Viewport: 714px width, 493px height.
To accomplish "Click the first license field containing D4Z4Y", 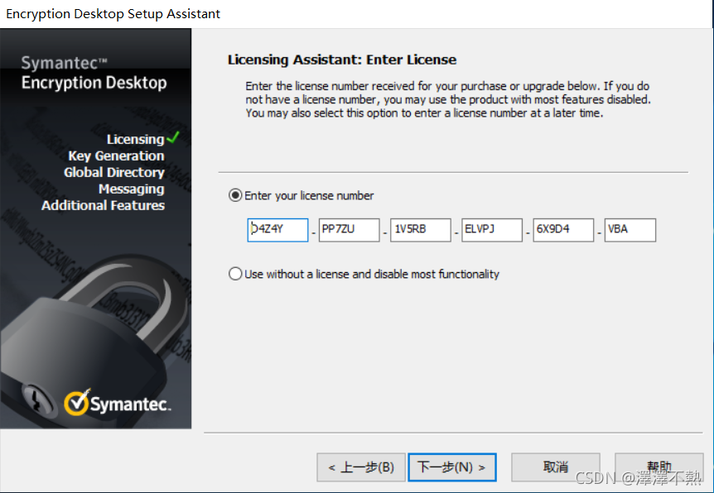I will pyautogui.click(x=277, y=230).
